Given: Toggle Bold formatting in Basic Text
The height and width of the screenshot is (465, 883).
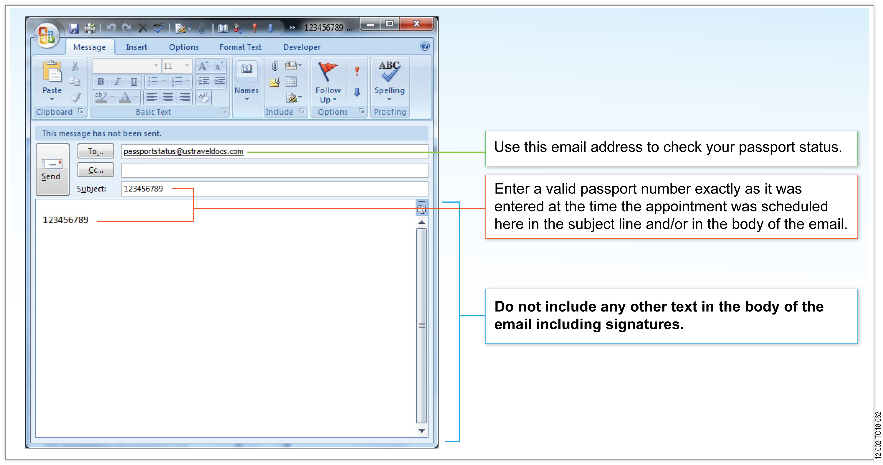Looking at the screenshot, I should coord(100,82).
